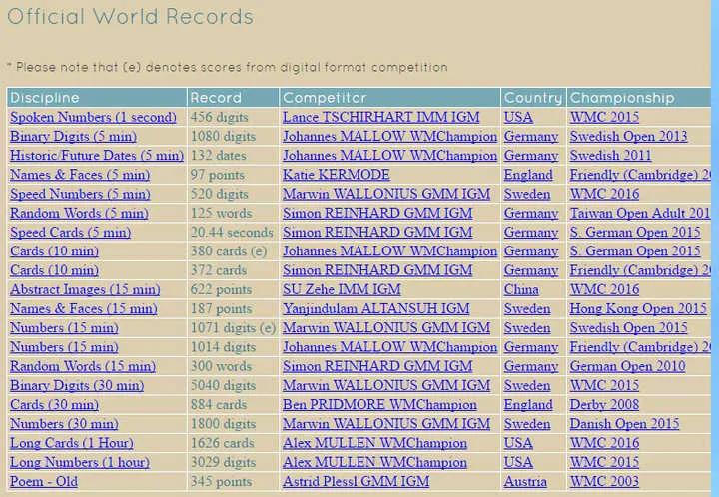
Task: Open competitor Lance TSCHIRHART IMM IGM link
Action: coord(381,118)
